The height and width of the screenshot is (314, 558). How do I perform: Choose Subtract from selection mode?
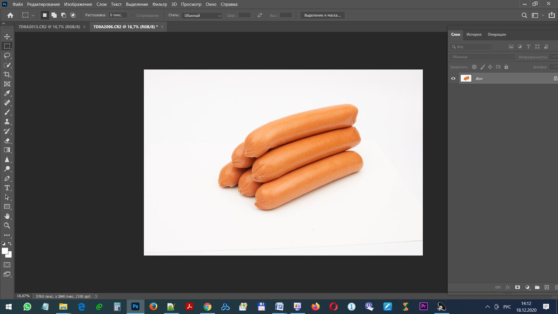(x=63, y=15)
